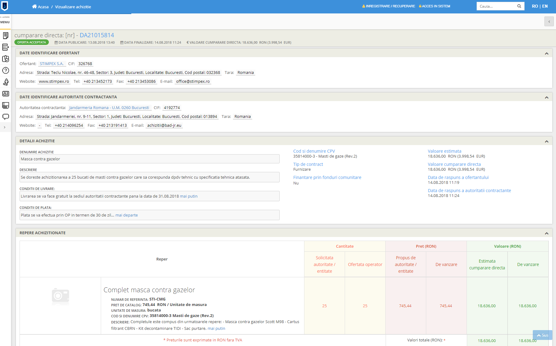Viewport: 556px width, 346px height.
Task: Click into the Cauta search field
Action: tap(496, 6)
